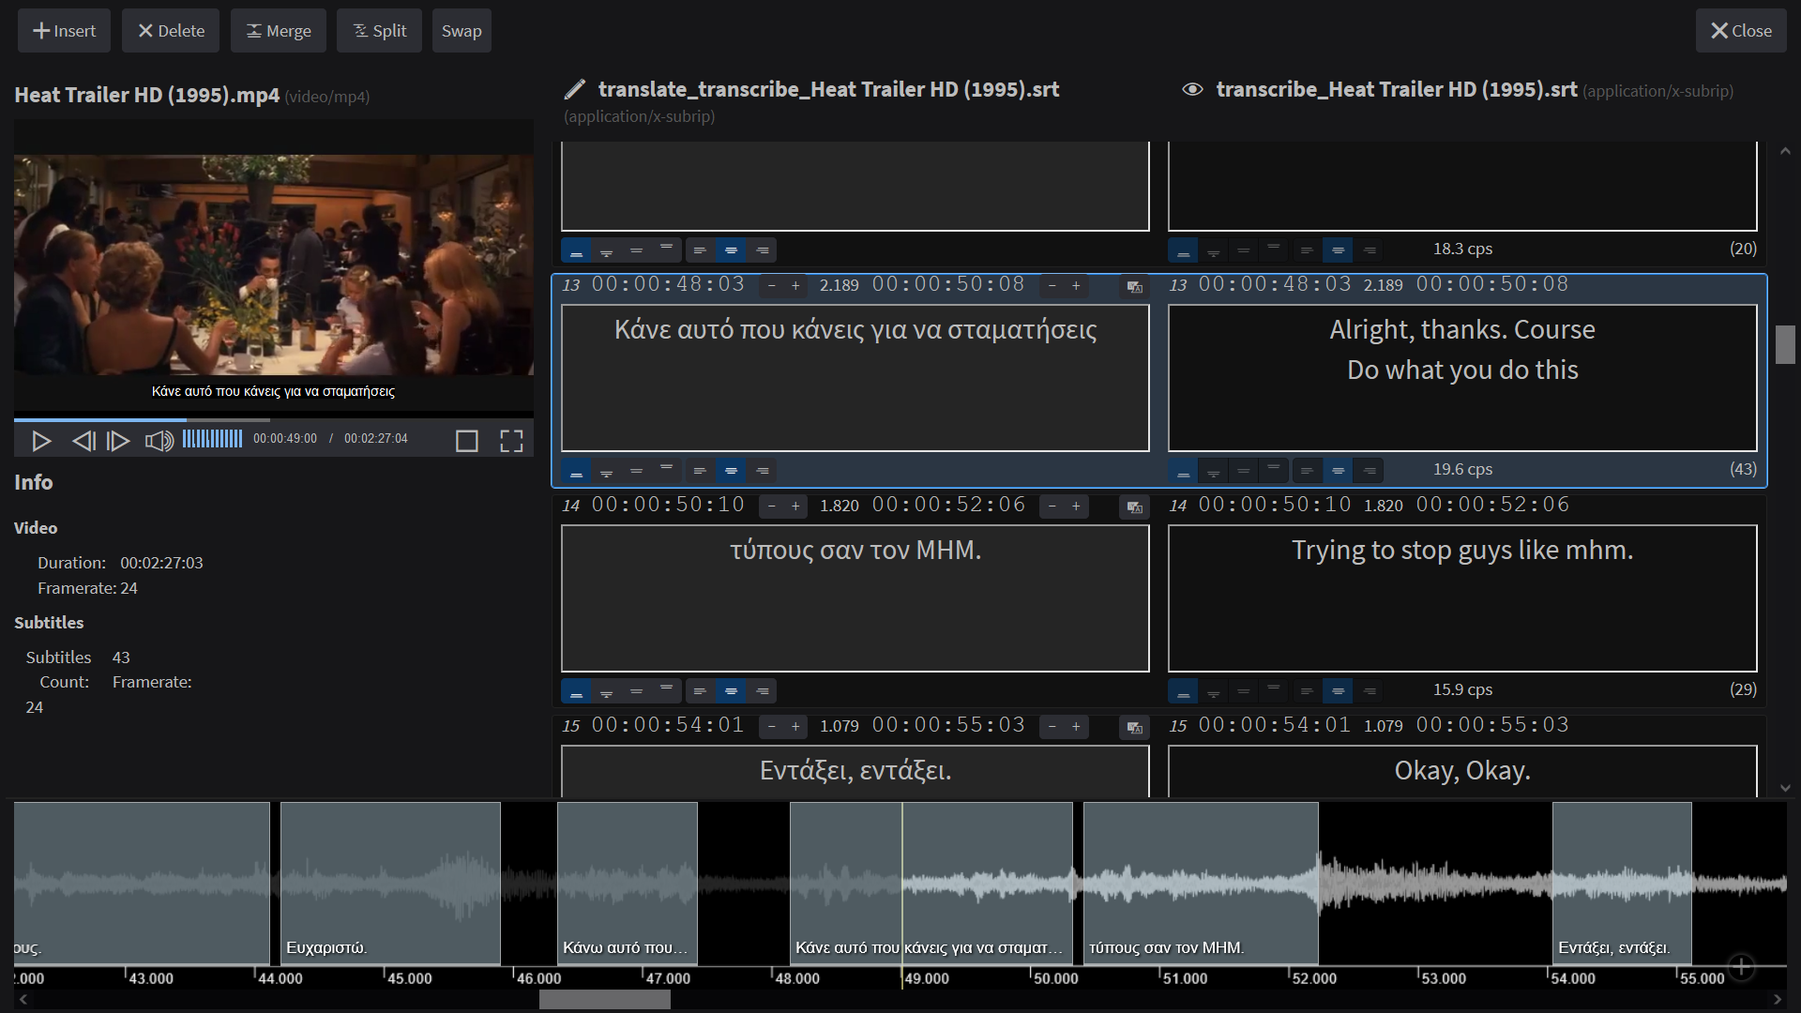Increase start time of subtitle 14
This screenshot has width=1801, height=1013.
coord(795,506)
